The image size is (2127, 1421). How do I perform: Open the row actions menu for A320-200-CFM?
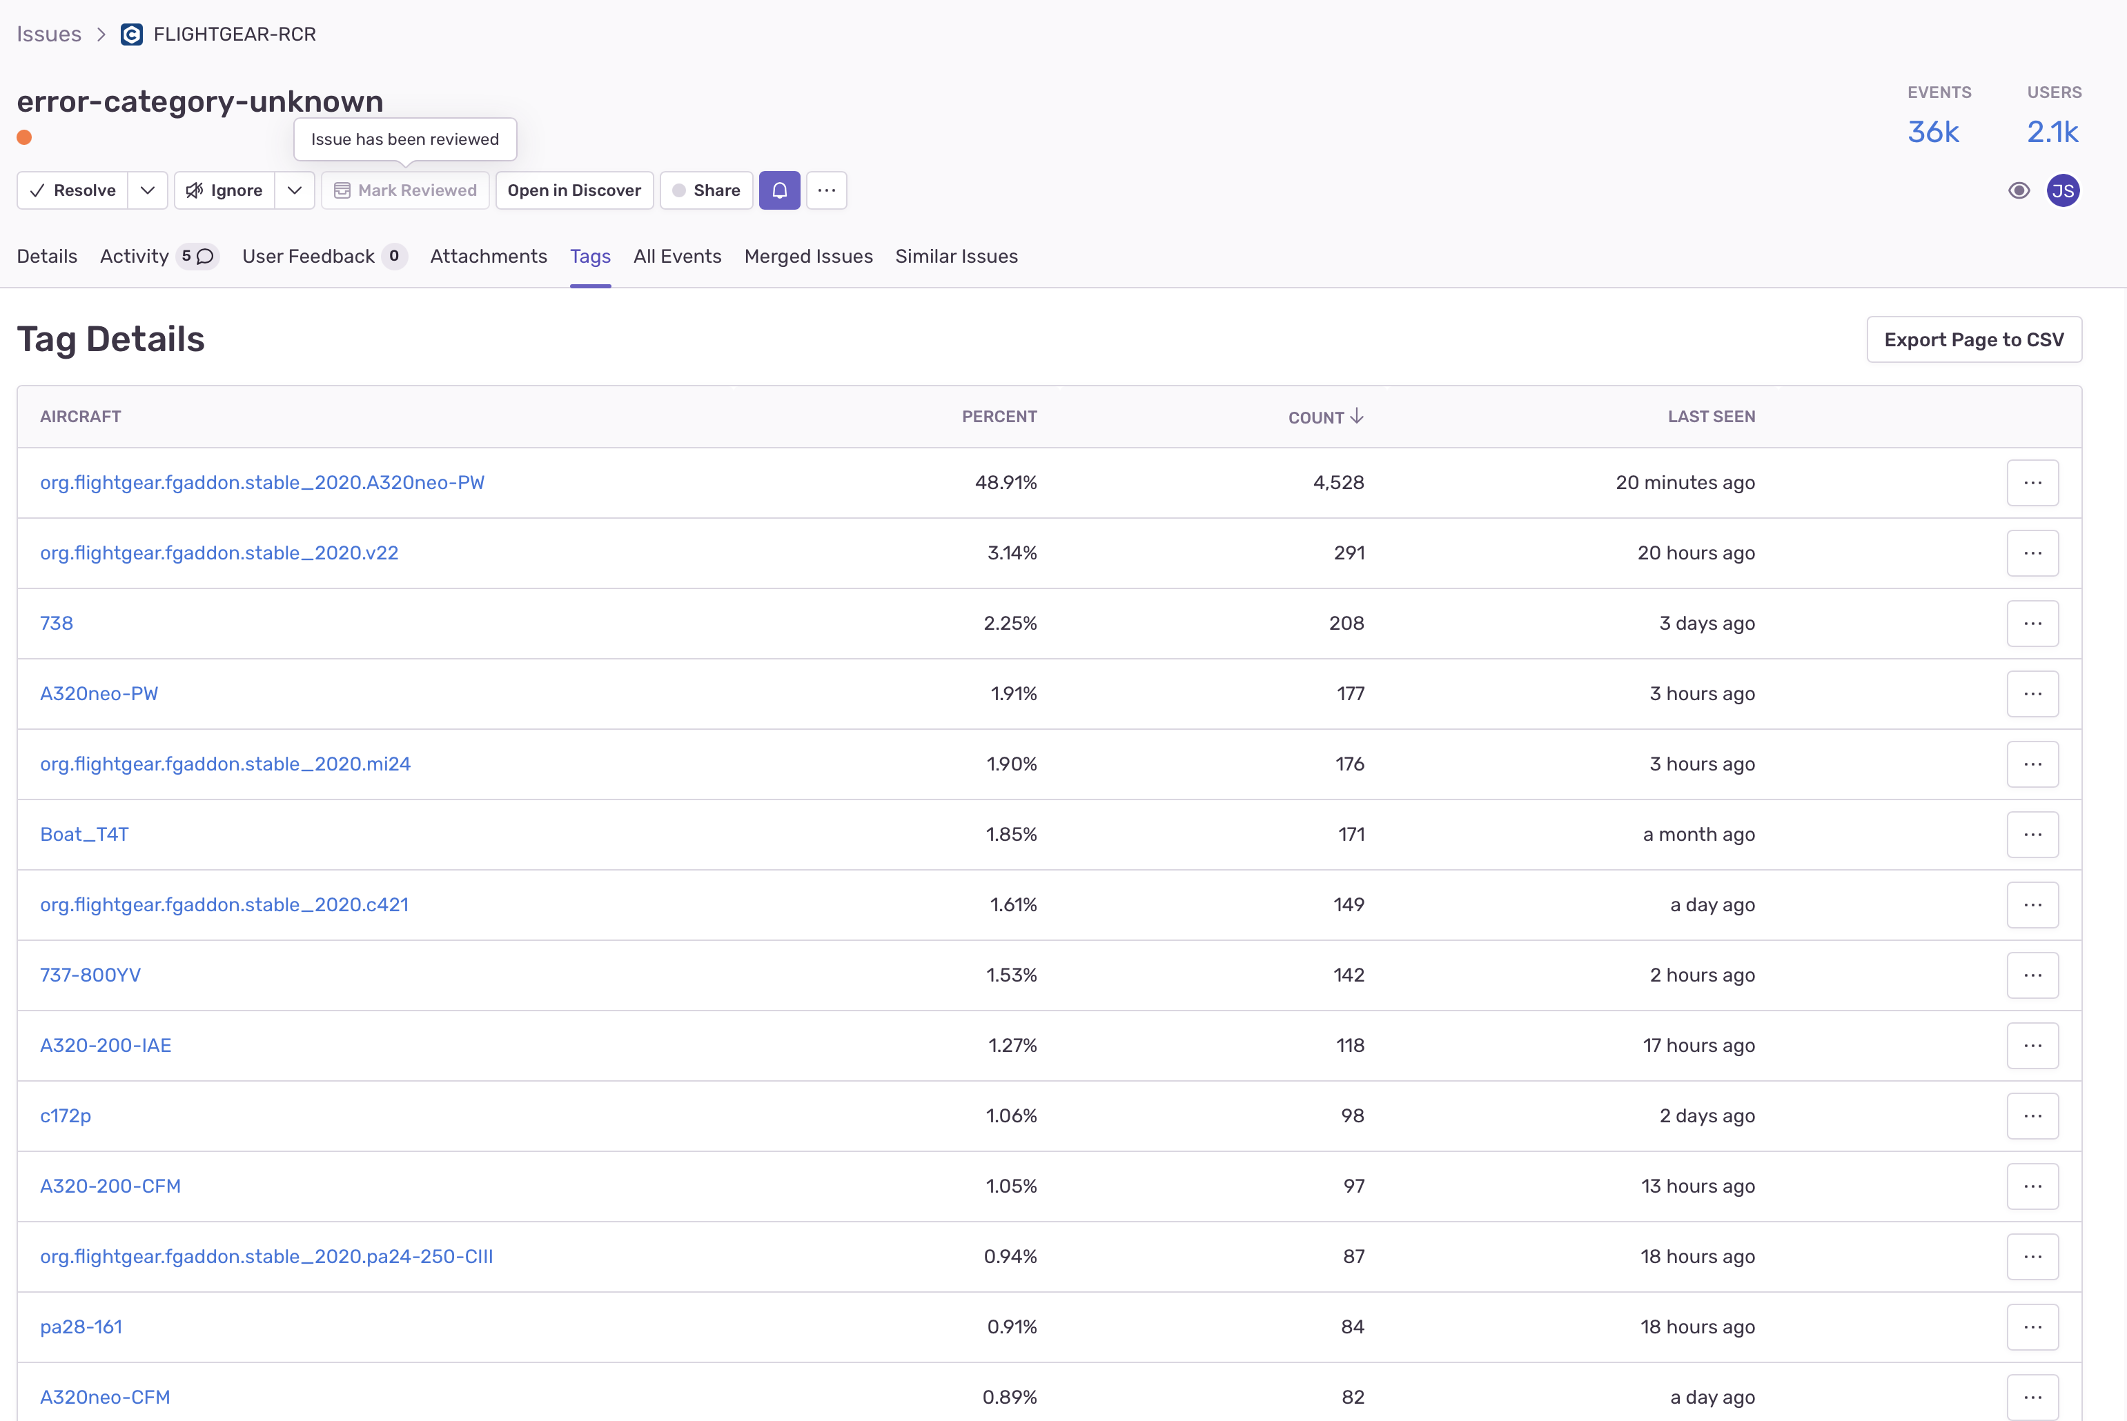(2032, 1186)
